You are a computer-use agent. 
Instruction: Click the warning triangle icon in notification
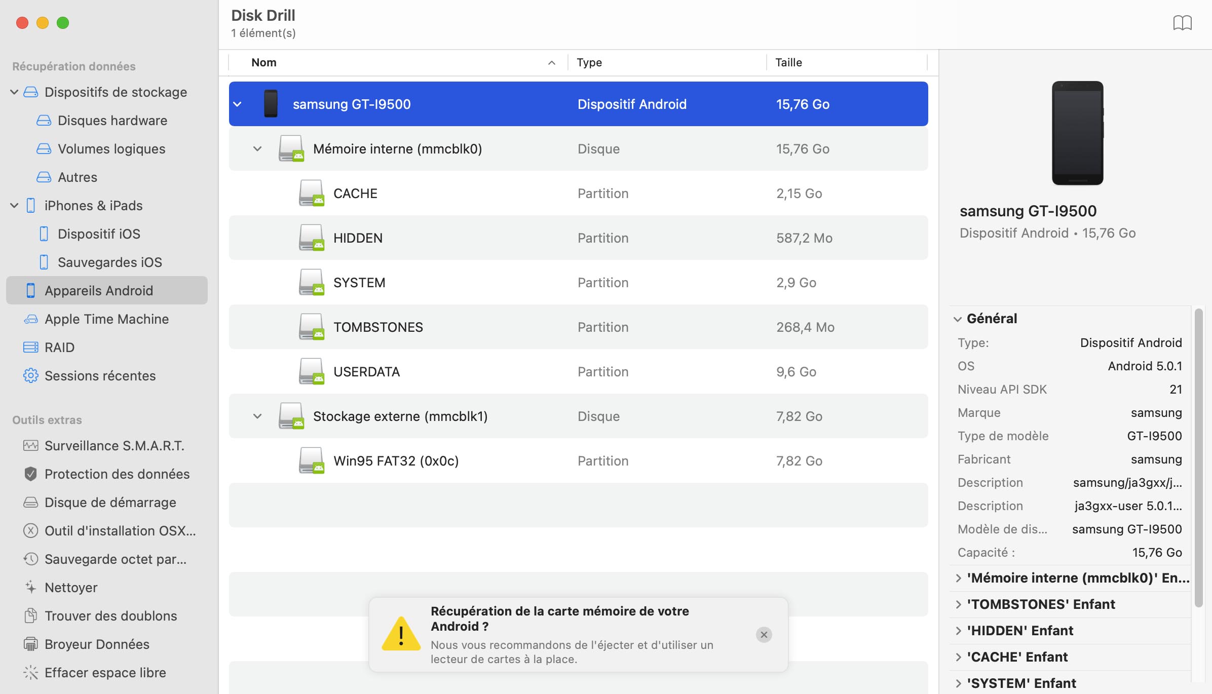(x=401, y=634)
